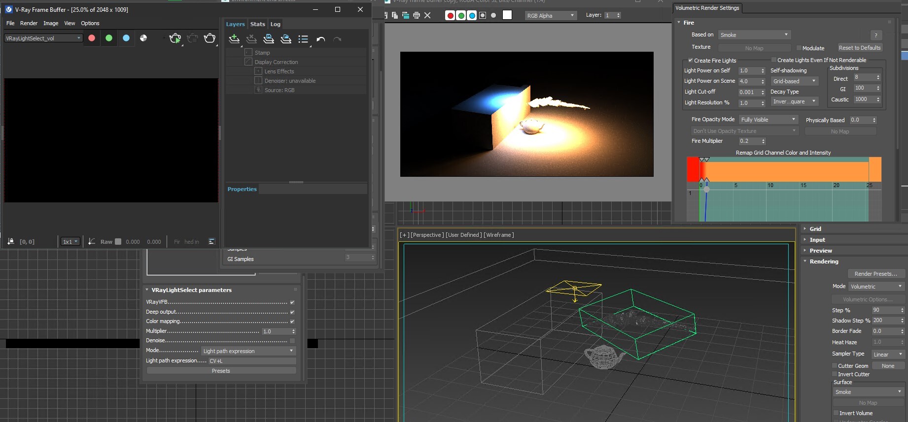
Task: Switch to the Log tab
Action: (276, 24)
